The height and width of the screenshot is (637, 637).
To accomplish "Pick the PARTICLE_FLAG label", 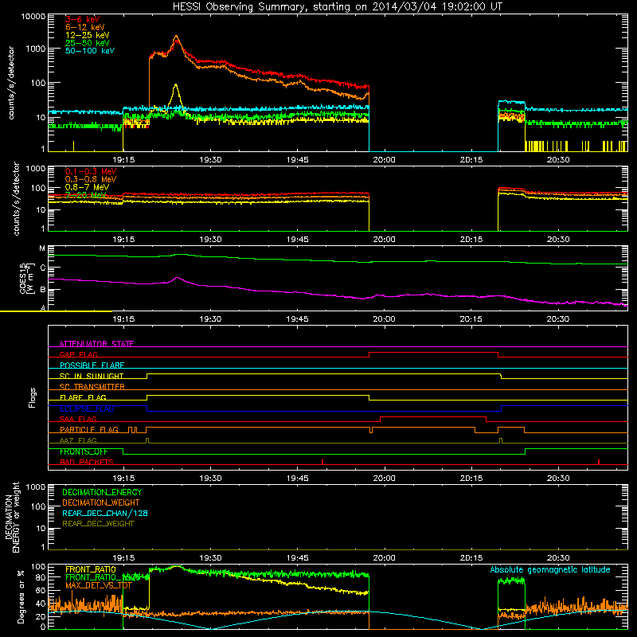I will [x=89, y=429].
